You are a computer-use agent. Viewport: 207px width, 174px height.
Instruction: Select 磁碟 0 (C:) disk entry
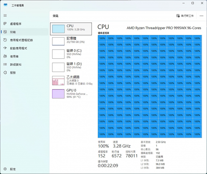[x=71, y=54]
